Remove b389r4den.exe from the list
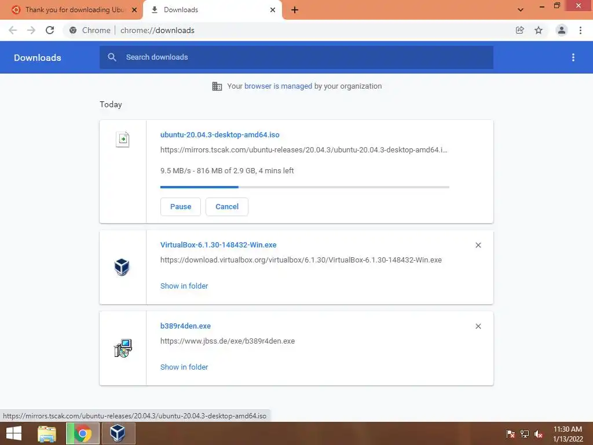 pos(478,326)
